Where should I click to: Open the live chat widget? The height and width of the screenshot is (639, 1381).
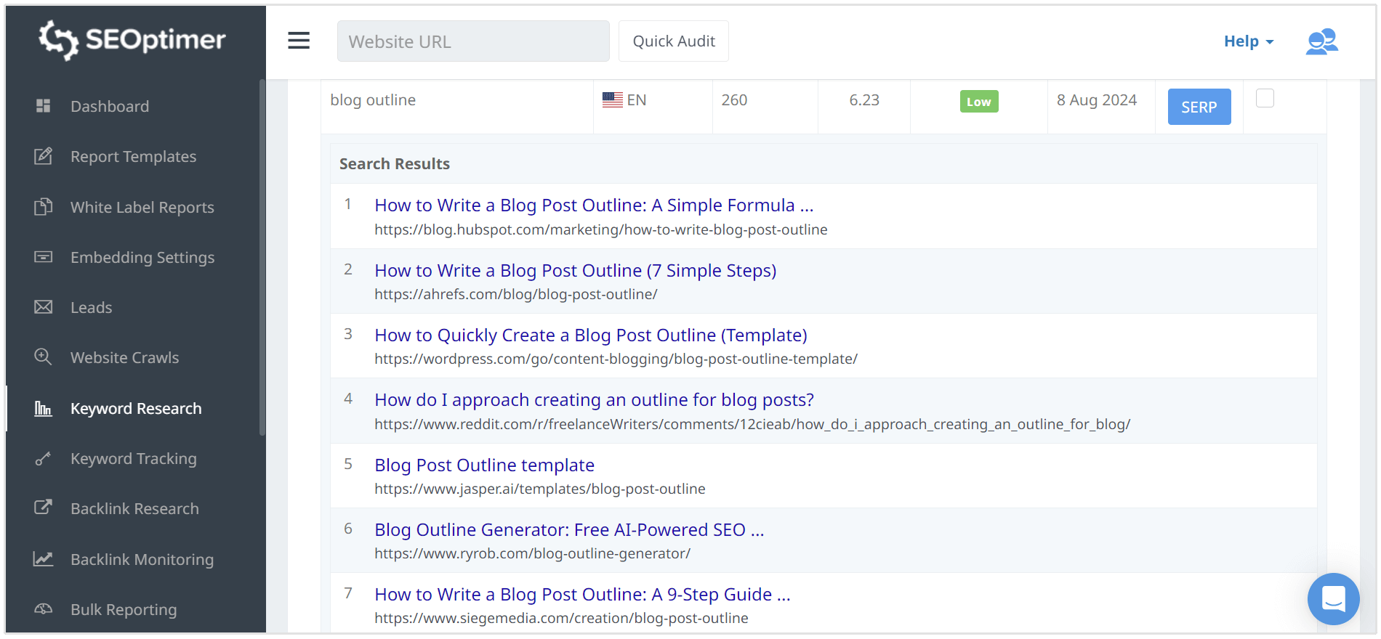(x=1333, y=599)
